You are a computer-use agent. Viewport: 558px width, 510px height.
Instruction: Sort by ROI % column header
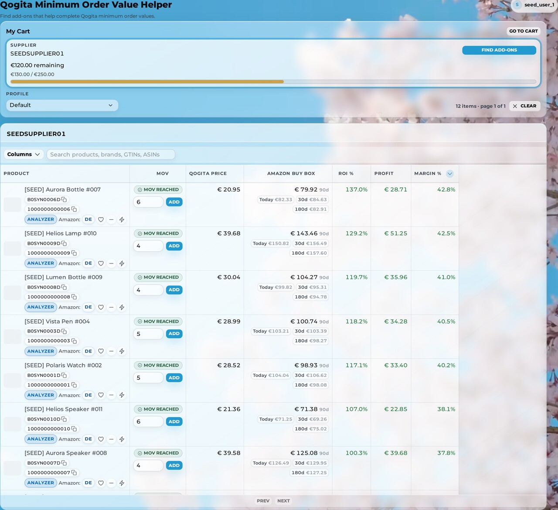pos(346,174)
